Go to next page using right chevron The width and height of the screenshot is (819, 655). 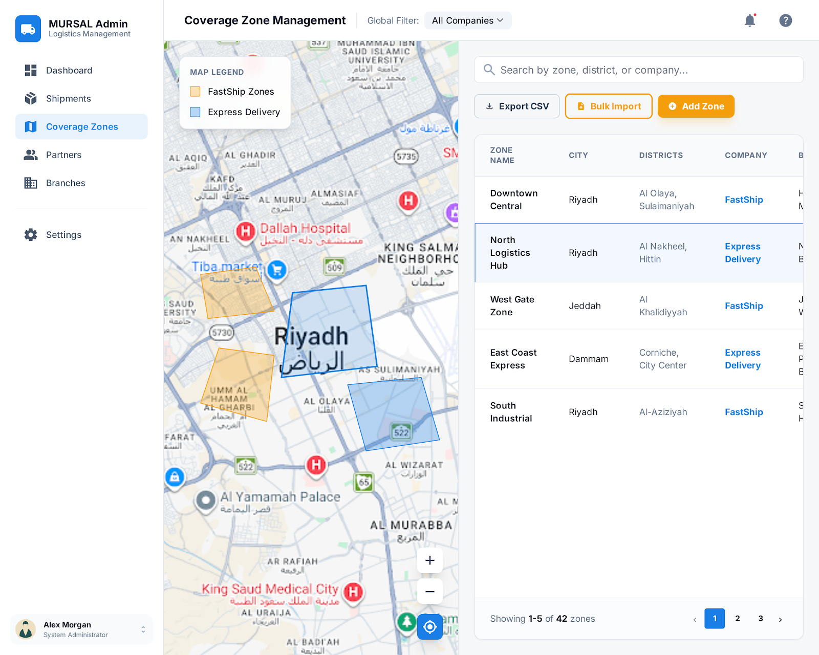(x=780, y=619)
